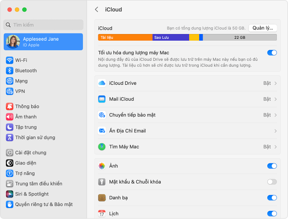Click the VPN sidebar icon
This screenshot has width=288, height=219.
pos(10,91)
